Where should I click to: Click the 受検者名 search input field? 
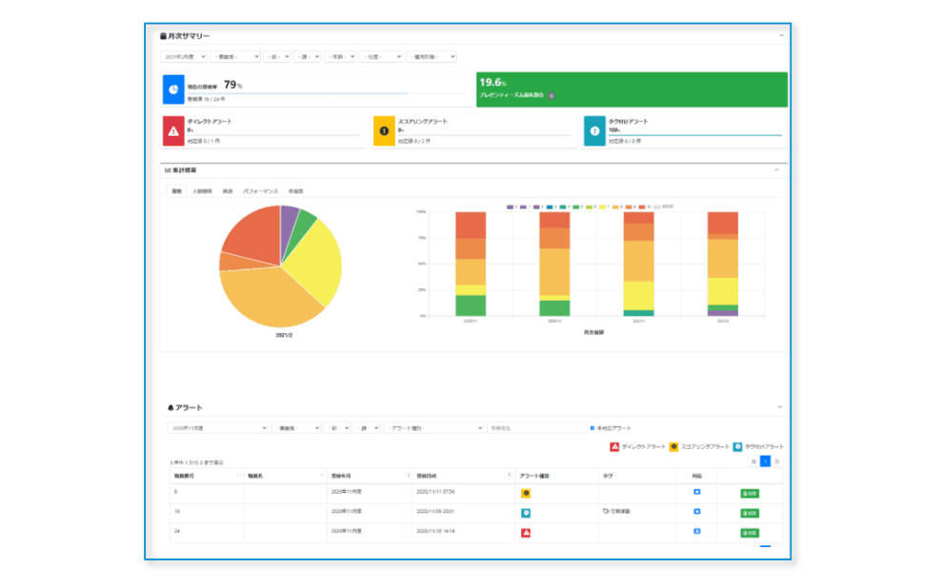(x=536, y=428)
